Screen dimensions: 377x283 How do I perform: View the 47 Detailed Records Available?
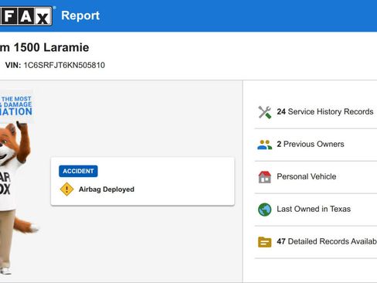316,242
